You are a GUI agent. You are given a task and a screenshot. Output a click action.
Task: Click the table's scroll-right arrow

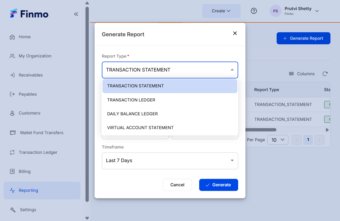click(327, 130)
